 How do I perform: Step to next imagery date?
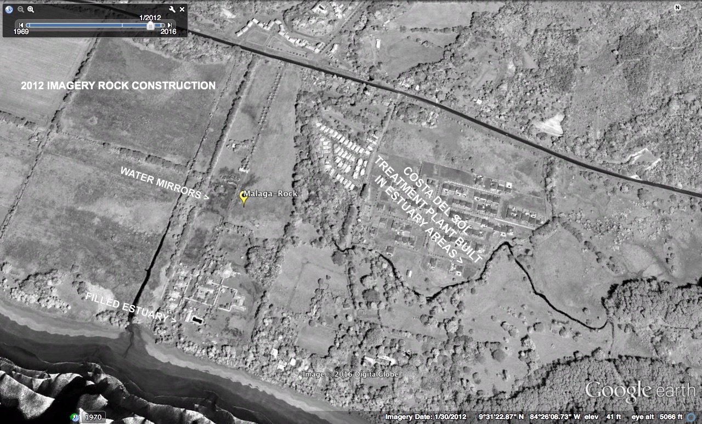[x=169, y=25]
